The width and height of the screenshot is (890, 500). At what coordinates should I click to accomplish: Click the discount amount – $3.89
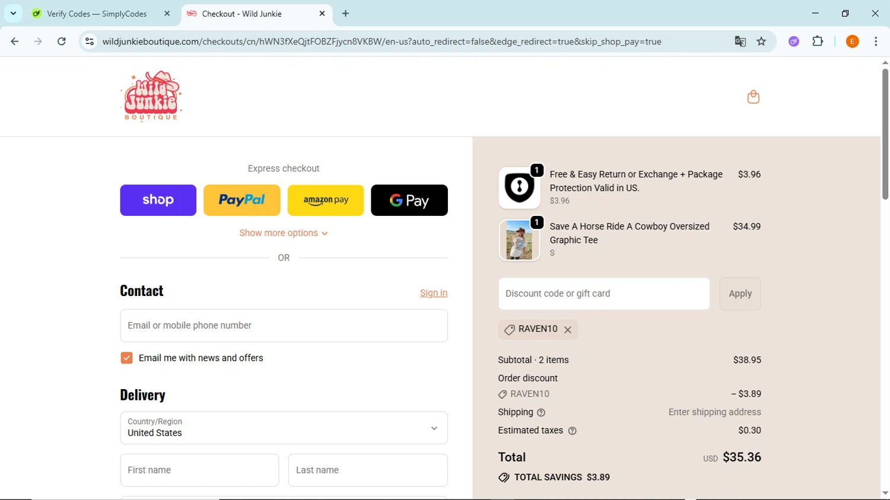[x=746, y=394]
